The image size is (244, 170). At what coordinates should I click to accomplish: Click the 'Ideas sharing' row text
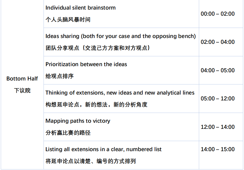[121, 36]
